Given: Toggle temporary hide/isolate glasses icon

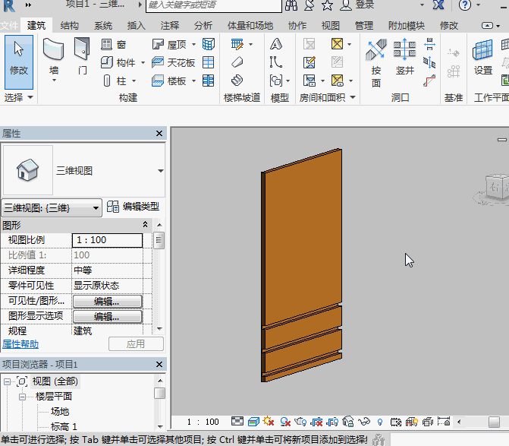Looking at the screenshot, I should [364, 422].
